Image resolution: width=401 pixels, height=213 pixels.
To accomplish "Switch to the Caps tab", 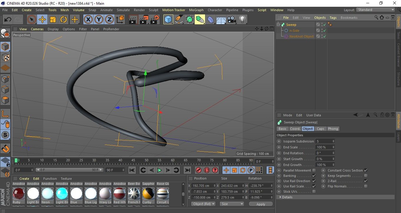I will pos(320,129).
